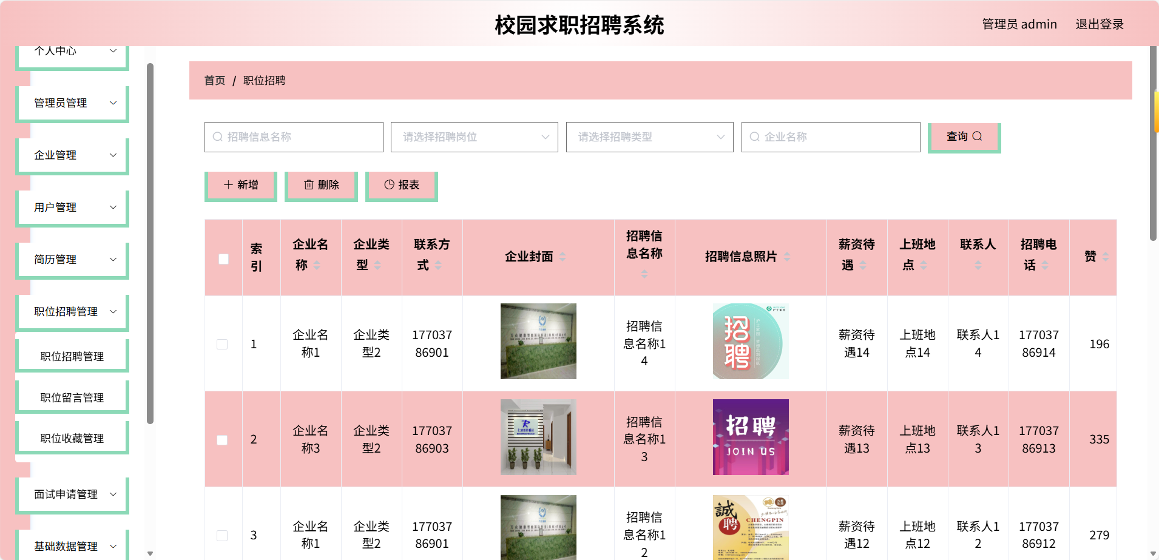Open the 职位留言管理 submenu item
This screenshot has height=560, width=1159.
(72, 397)
